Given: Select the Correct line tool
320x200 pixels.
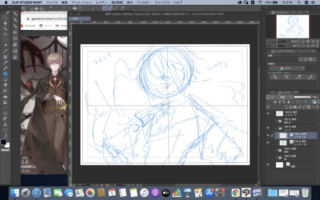Looking at the screenshot, I should pyautogui.click(x=5, y=136).
